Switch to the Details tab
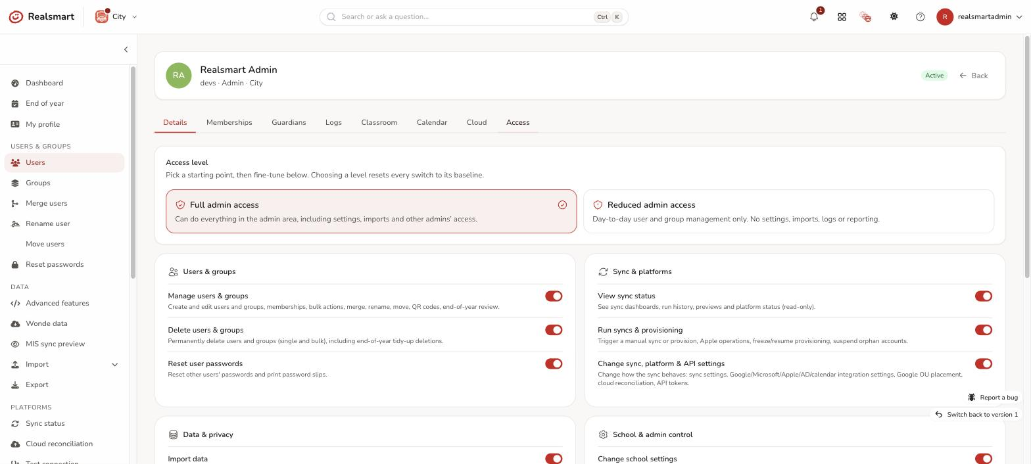 [175, 122]
